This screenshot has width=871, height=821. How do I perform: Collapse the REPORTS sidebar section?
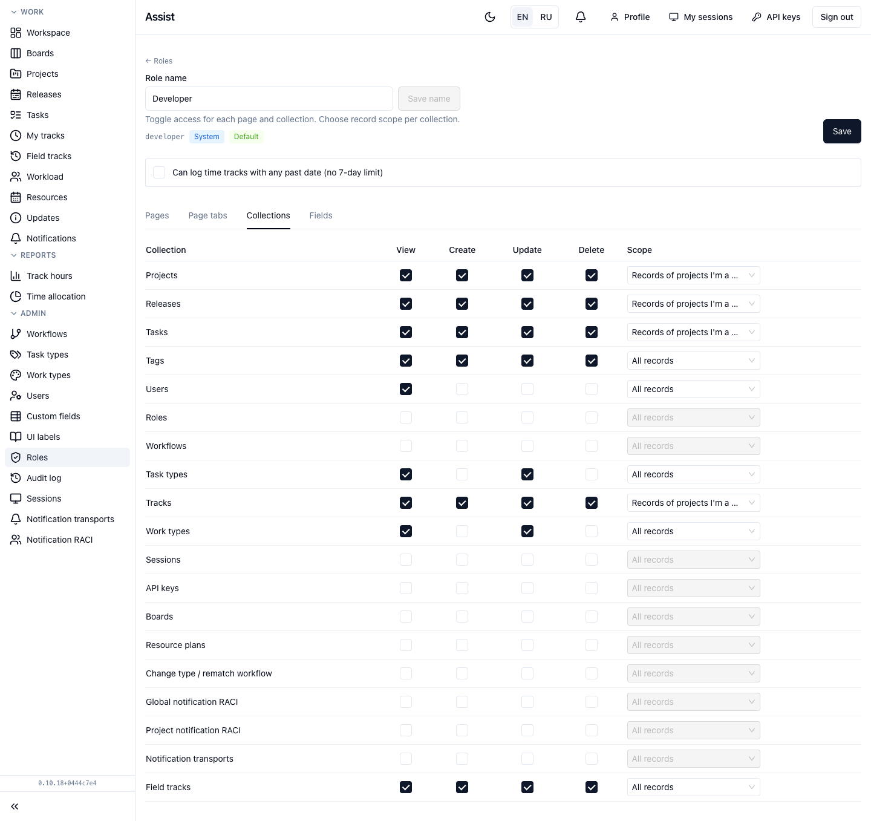(33, 255)
